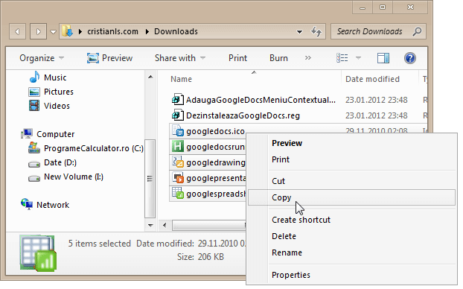The image size is (463, 289).
Task: Click navigation pane scroll down arrow
Action: tap(150, 226)
